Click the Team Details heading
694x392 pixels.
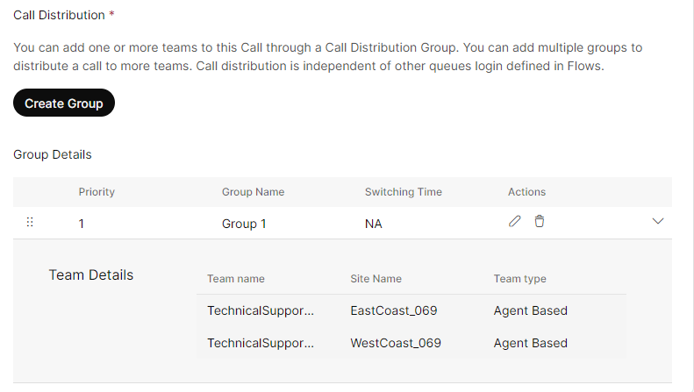[90, 274]
